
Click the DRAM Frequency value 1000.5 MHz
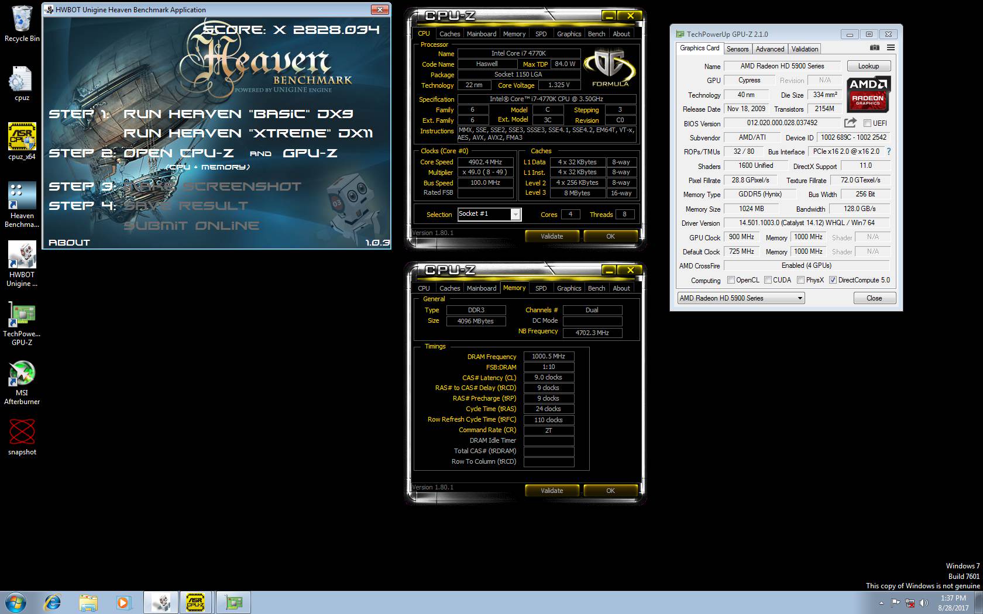(x=548, y=356)
